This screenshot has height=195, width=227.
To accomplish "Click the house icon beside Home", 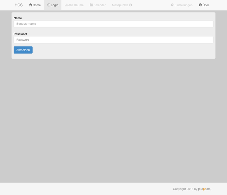I will (31, 5).
